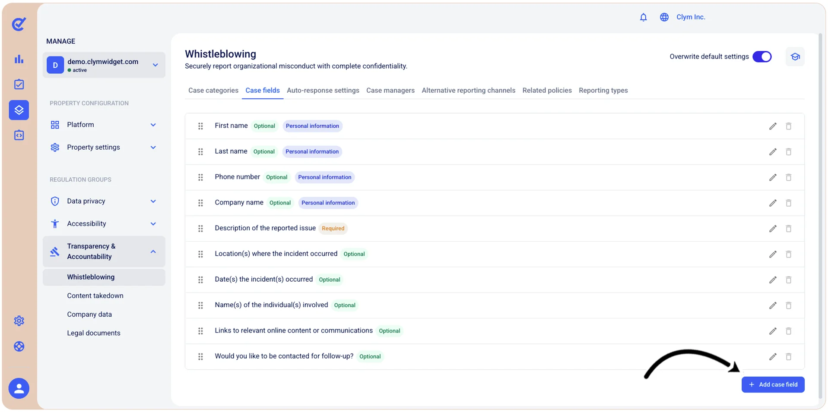The width and height of the screenshot is (828, 412).
Task: Select the layers sidebar icon
Action: pyautogui.click(x=19, y=110)
